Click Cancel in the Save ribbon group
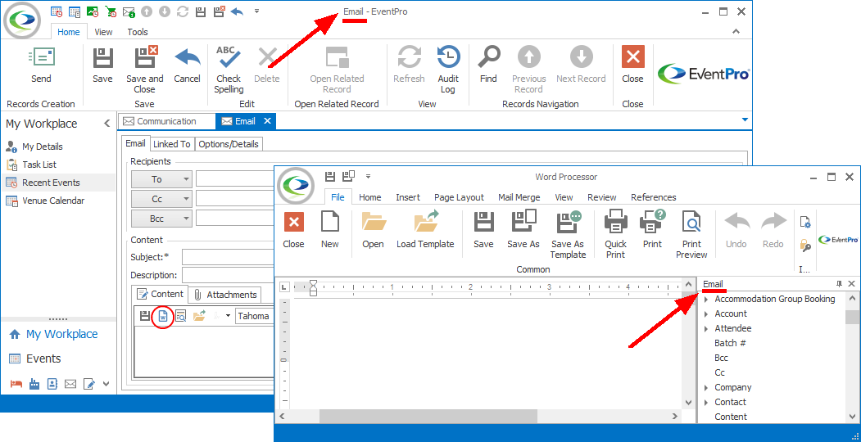This screenshot has width=861, height=442. tap(188, 65)
